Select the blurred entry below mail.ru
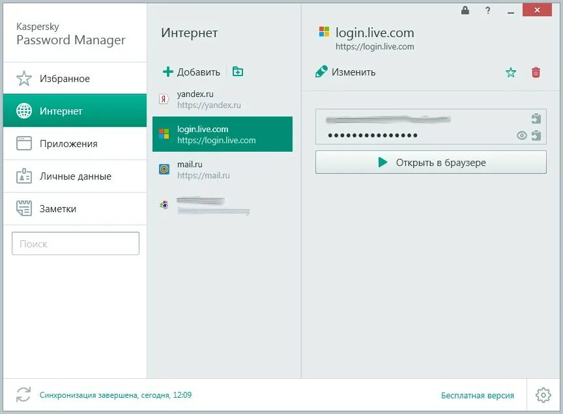The image size is (563, 414). click(x=222, y=205)
